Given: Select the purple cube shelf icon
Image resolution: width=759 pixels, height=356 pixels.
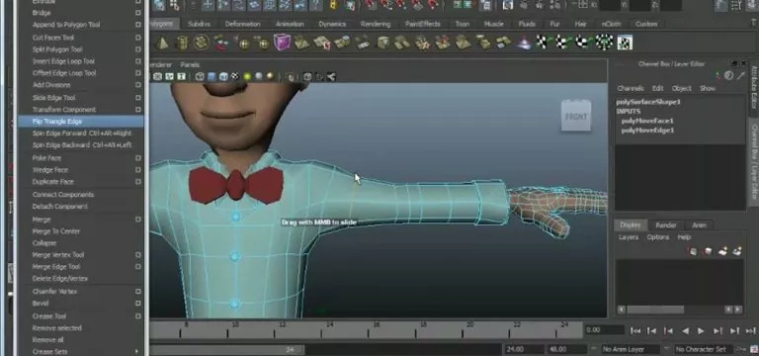Looking at the screenshot, I should tap(282, 43).
